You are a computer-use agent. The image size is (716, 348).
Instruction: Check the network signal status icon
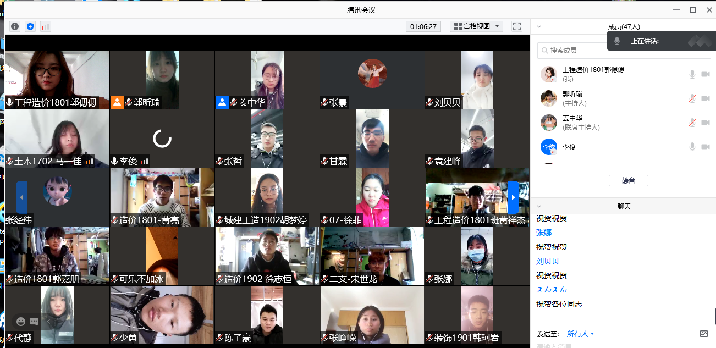pyautogui.click(x=45, y=26)
